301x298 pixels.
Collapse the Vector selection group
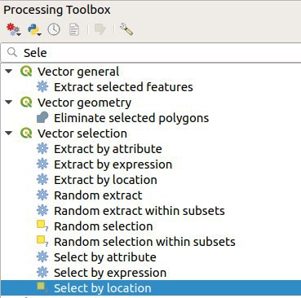(x=9, y=134)
